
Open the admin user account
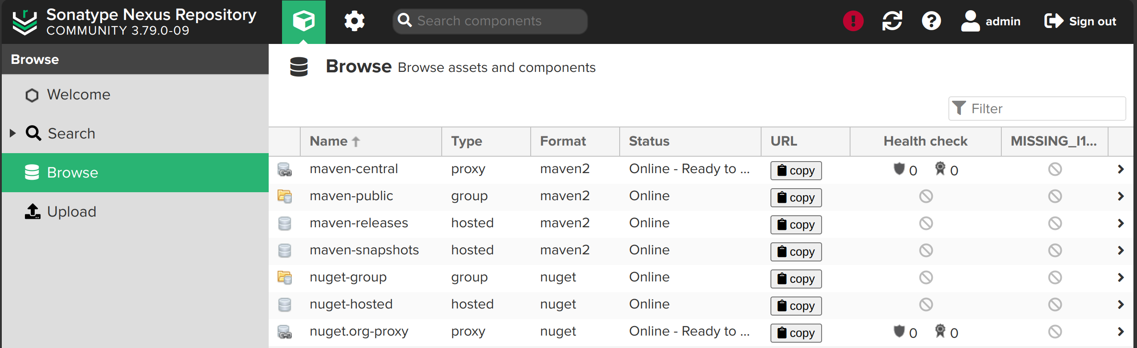pos(991,21)
